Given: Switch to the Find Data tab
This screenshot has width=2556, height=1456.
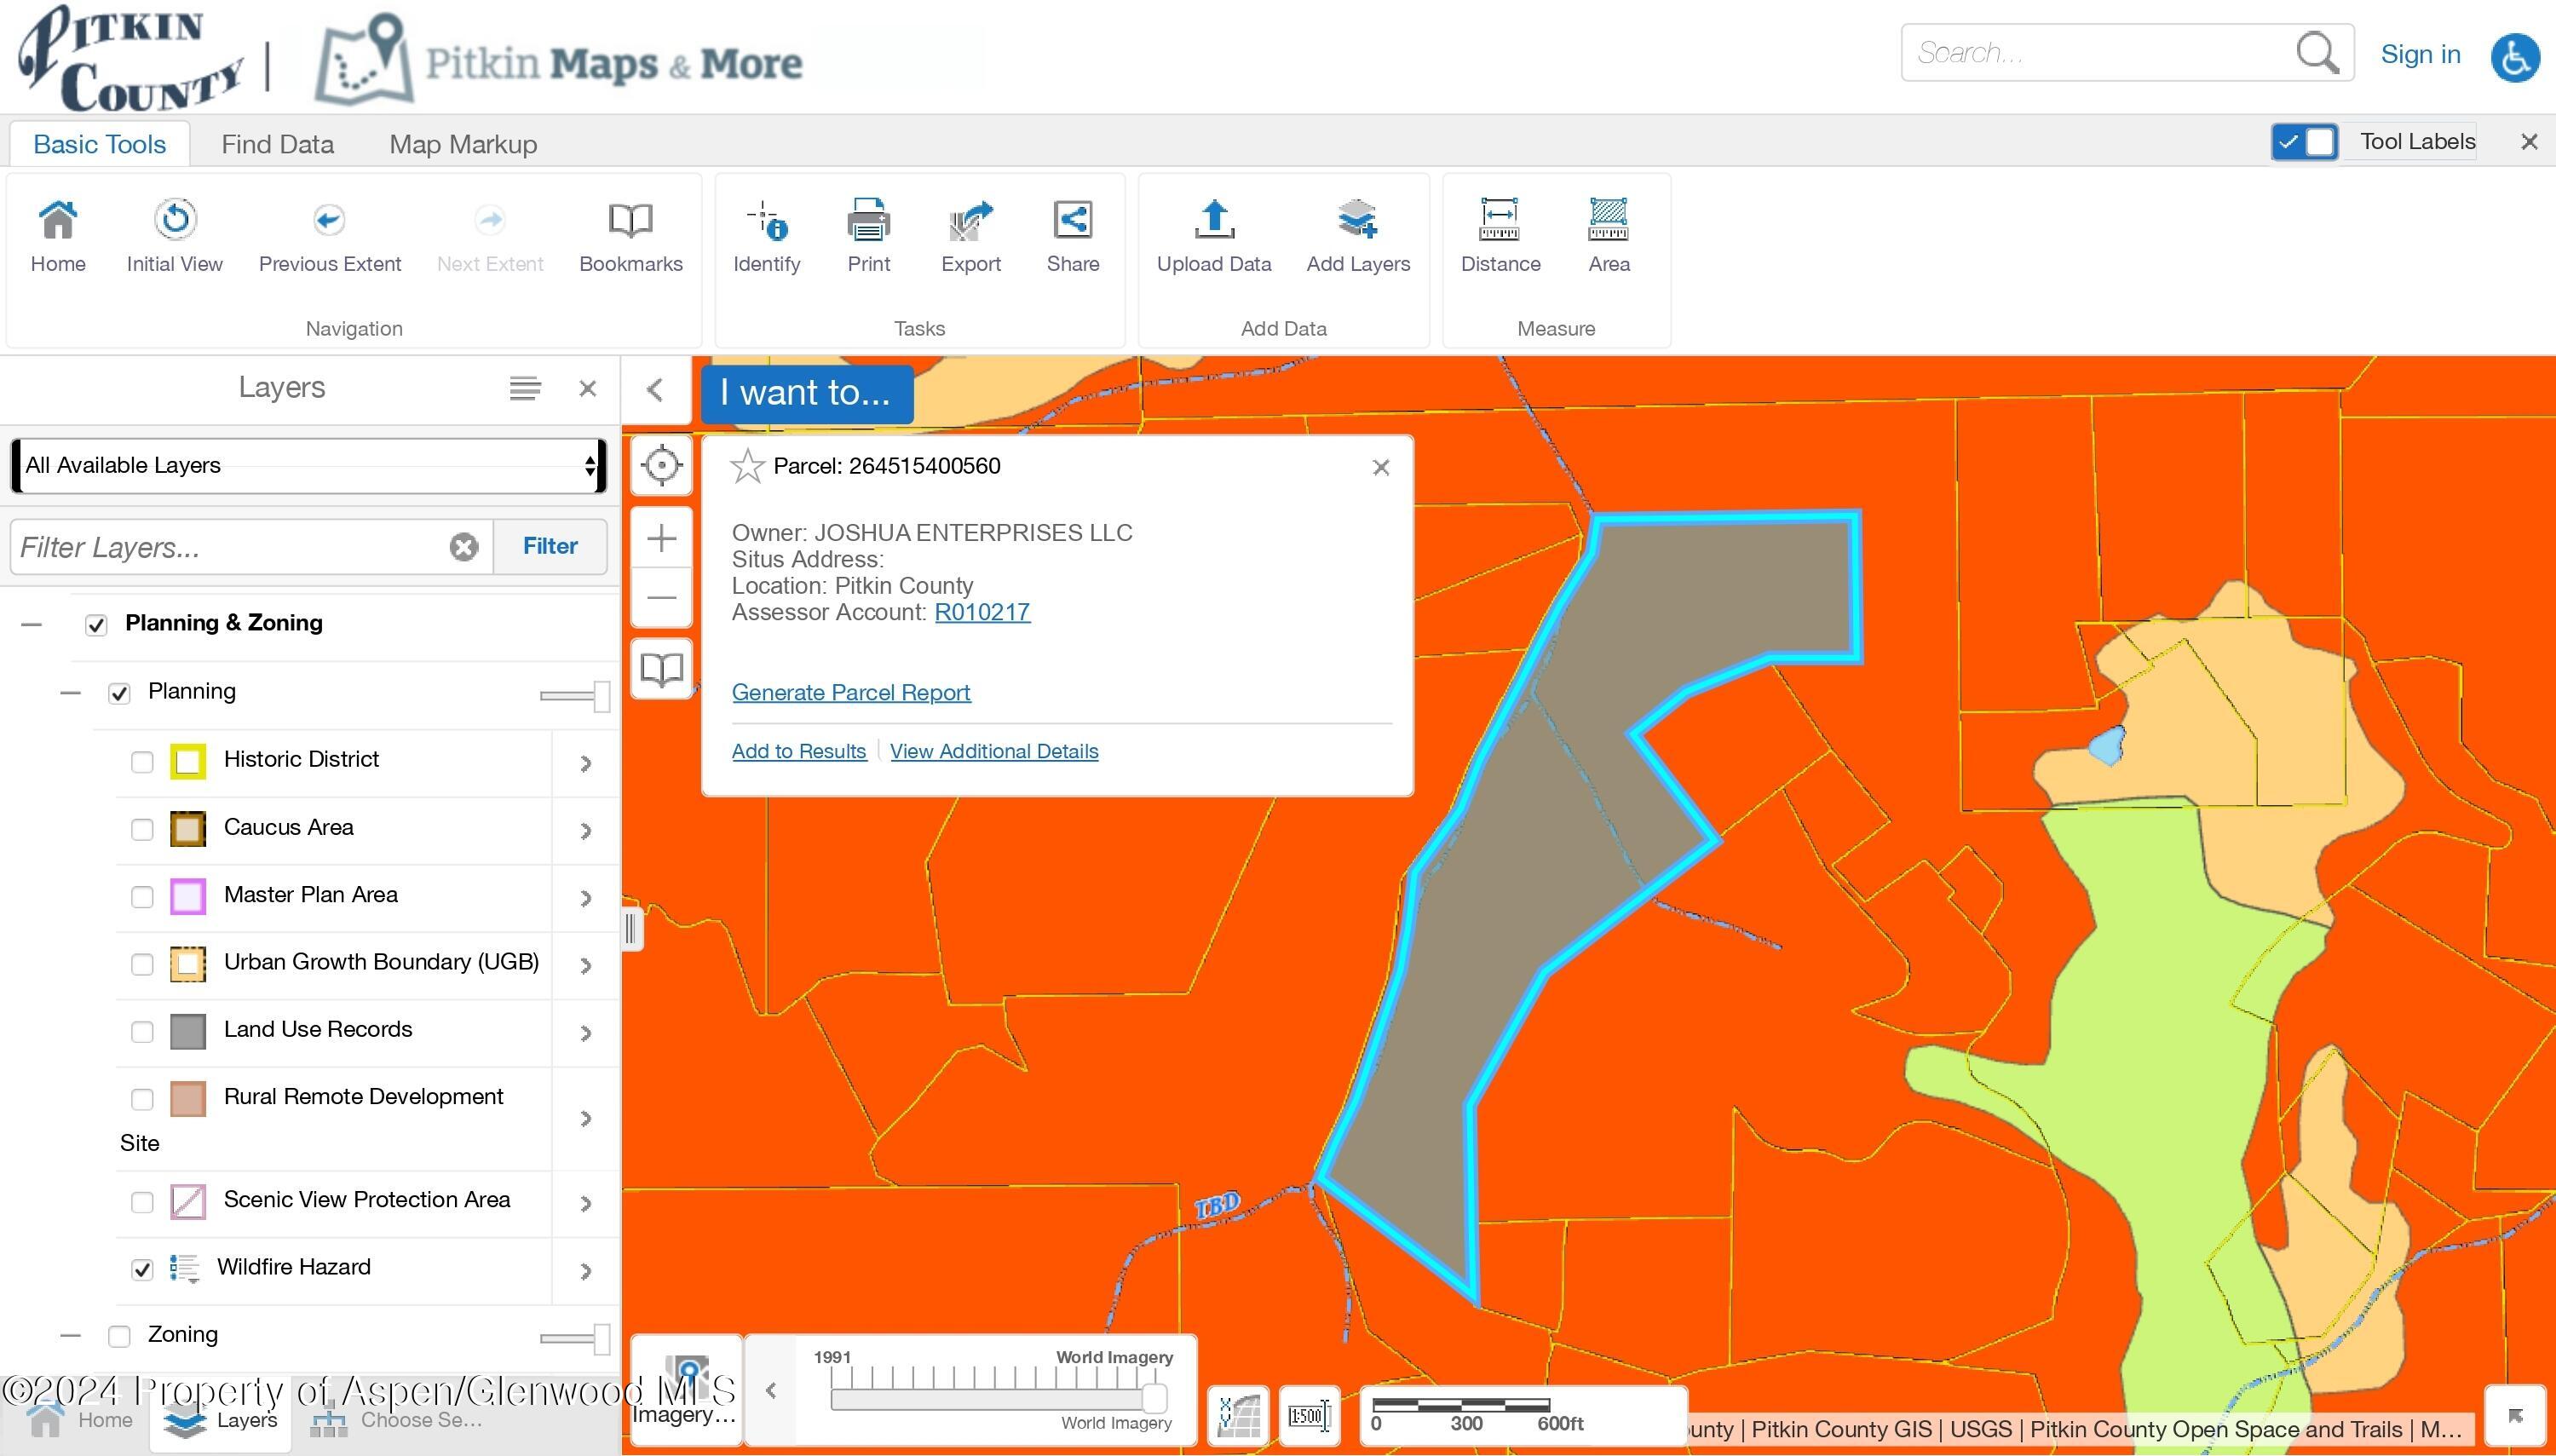Looking at the screenshot, I should coord(277,144).
